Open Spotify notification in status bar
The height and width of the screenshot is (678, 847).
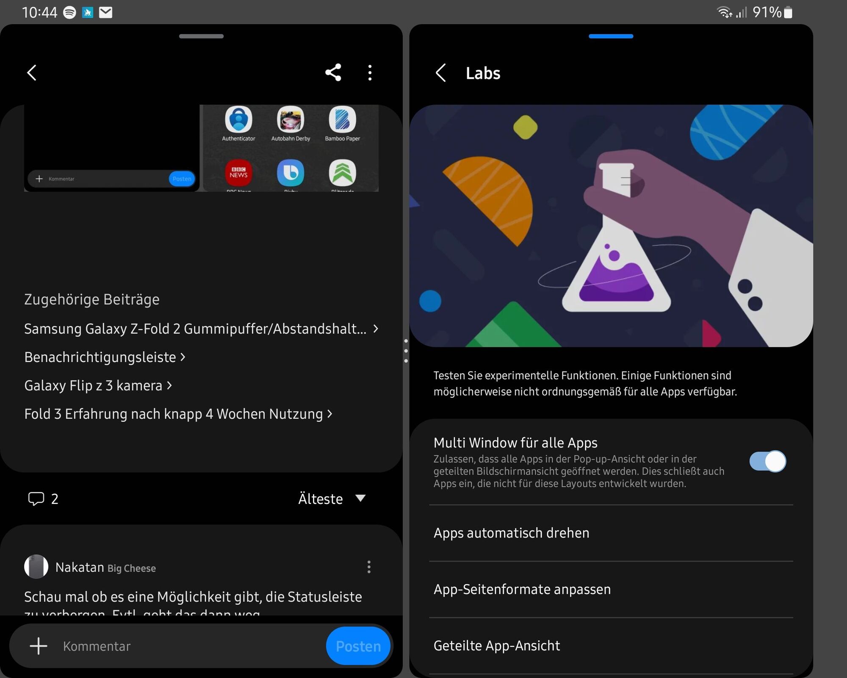pos(69,12)
